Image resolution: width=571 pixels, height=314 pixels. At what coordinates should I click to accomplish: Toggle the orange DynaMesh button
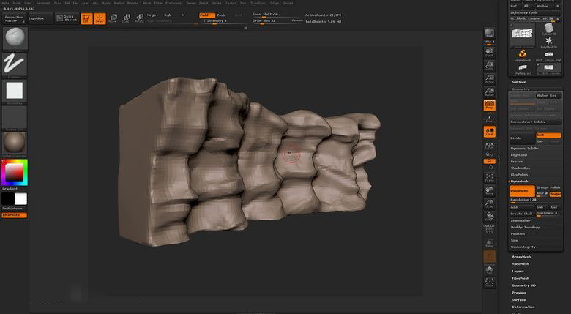pyautogui.click(x=523, y=190)
